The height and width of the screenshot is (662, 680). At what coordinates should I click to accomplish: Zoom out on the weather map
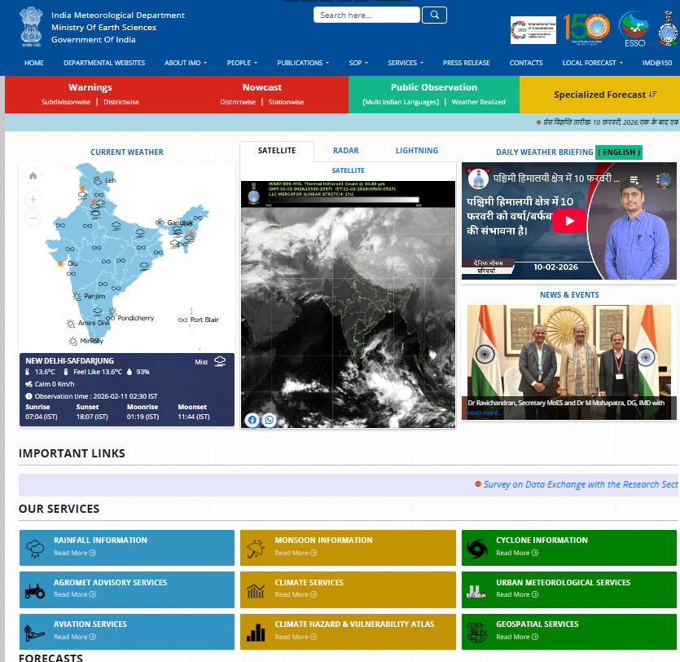click(x=33, y=218)
